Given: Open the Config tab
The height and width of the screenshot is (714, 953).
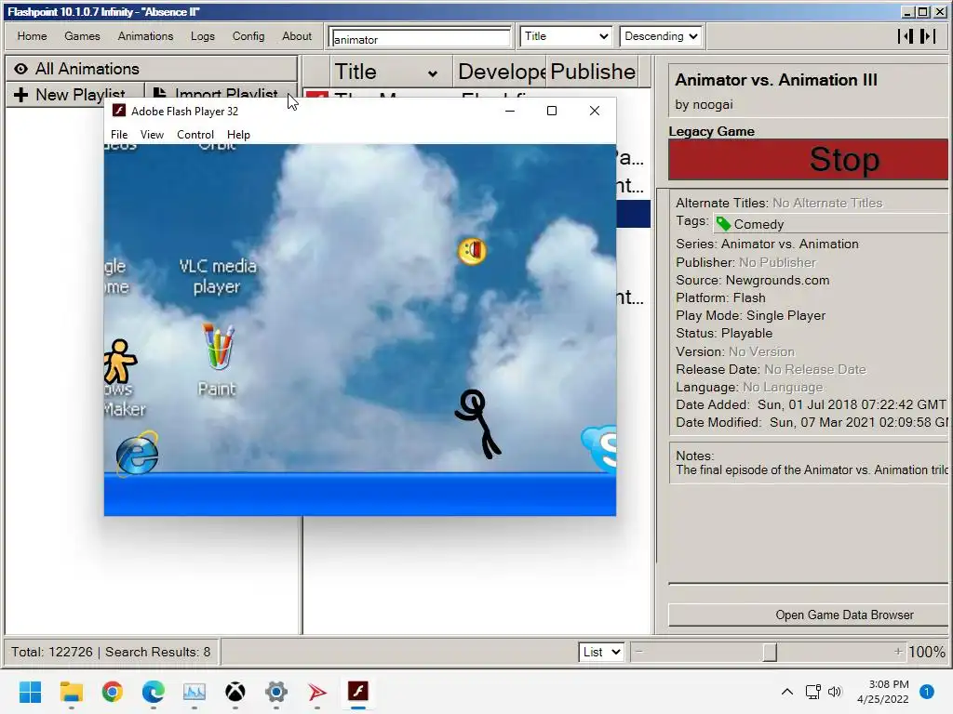Looking at the screenshot, I should pos(248,36).
